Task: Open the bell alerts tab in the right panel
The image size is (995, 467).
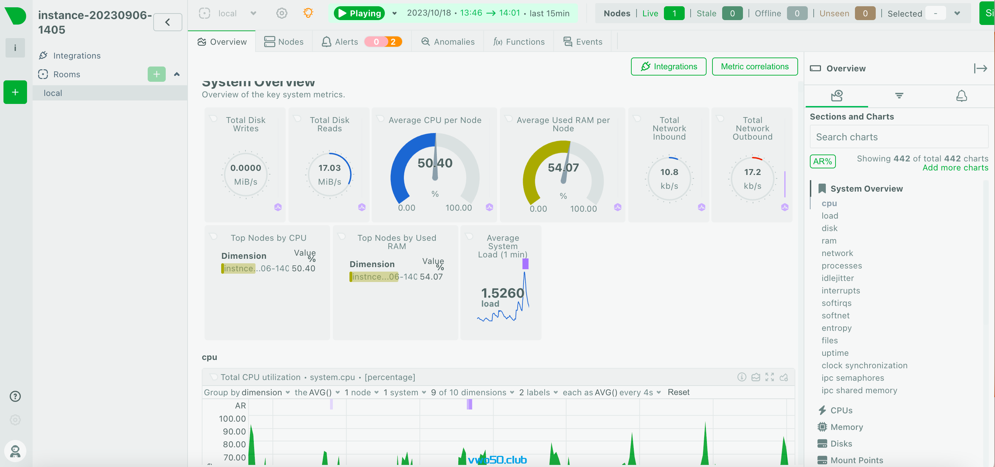Action: [x=961, y=95]
